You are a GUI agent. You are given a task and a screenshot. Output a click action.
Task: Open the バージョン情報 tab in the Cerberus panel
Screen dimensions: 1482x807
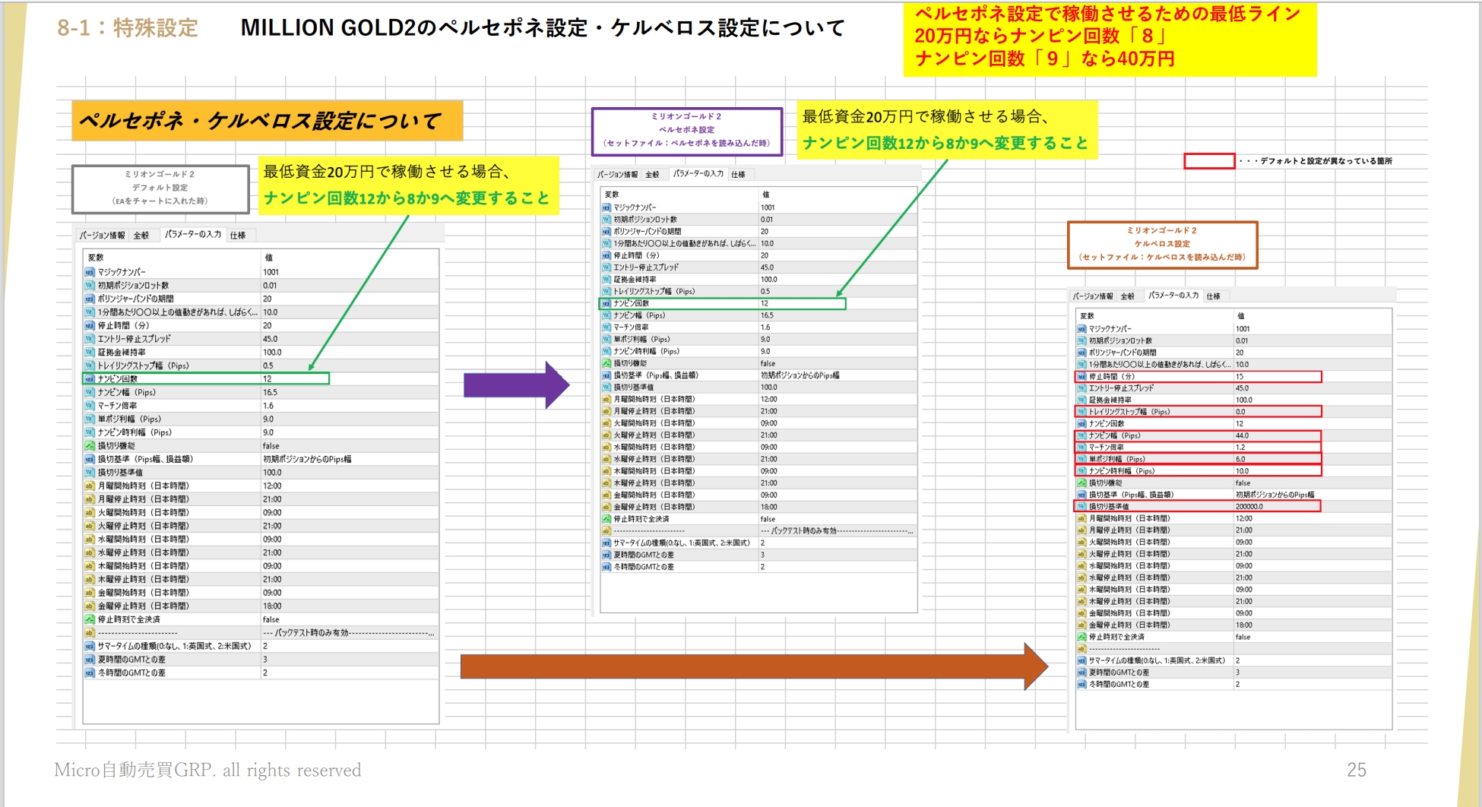coord(1093,296)
